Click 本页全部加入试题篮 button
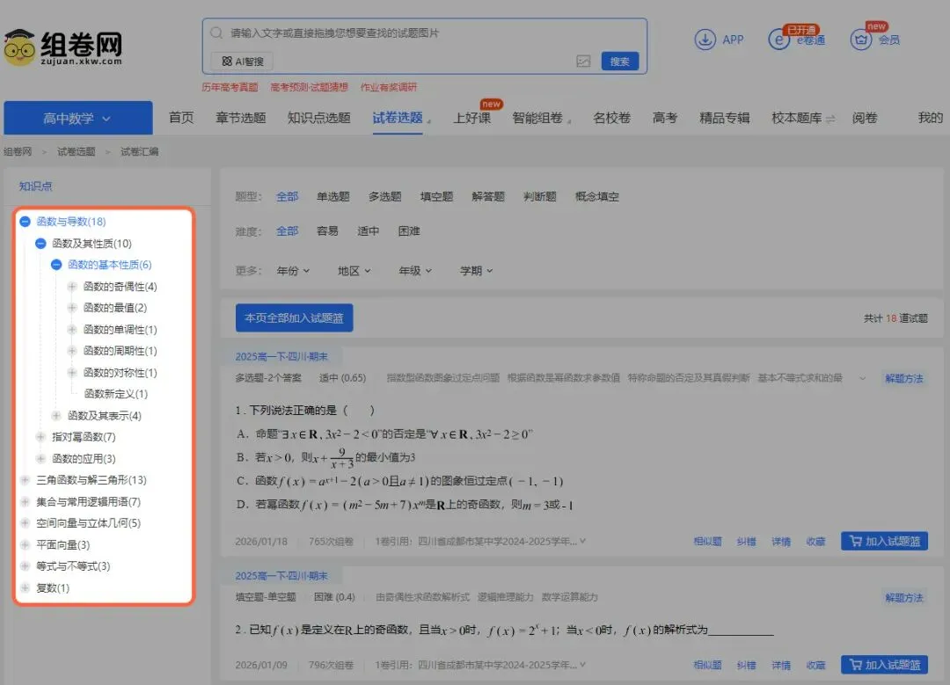This screenshot has width=950, height=685. 295,318
